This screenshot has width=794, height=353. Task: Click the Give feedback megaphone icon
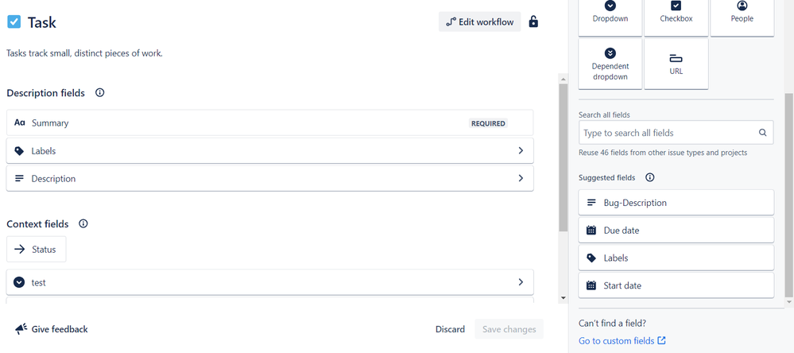tap(21, 329)
